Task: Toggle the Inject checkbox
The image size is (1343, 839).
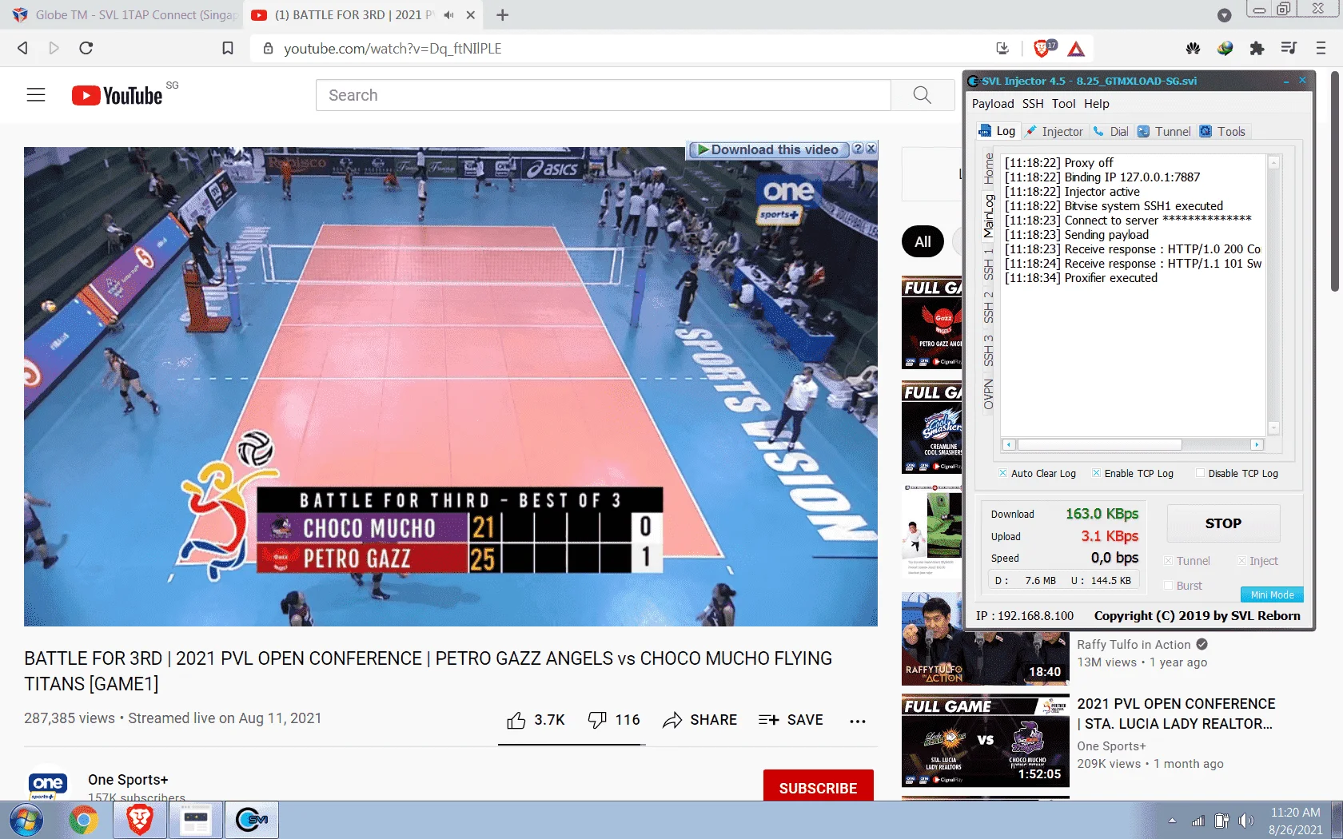Action: point(1241,561)
